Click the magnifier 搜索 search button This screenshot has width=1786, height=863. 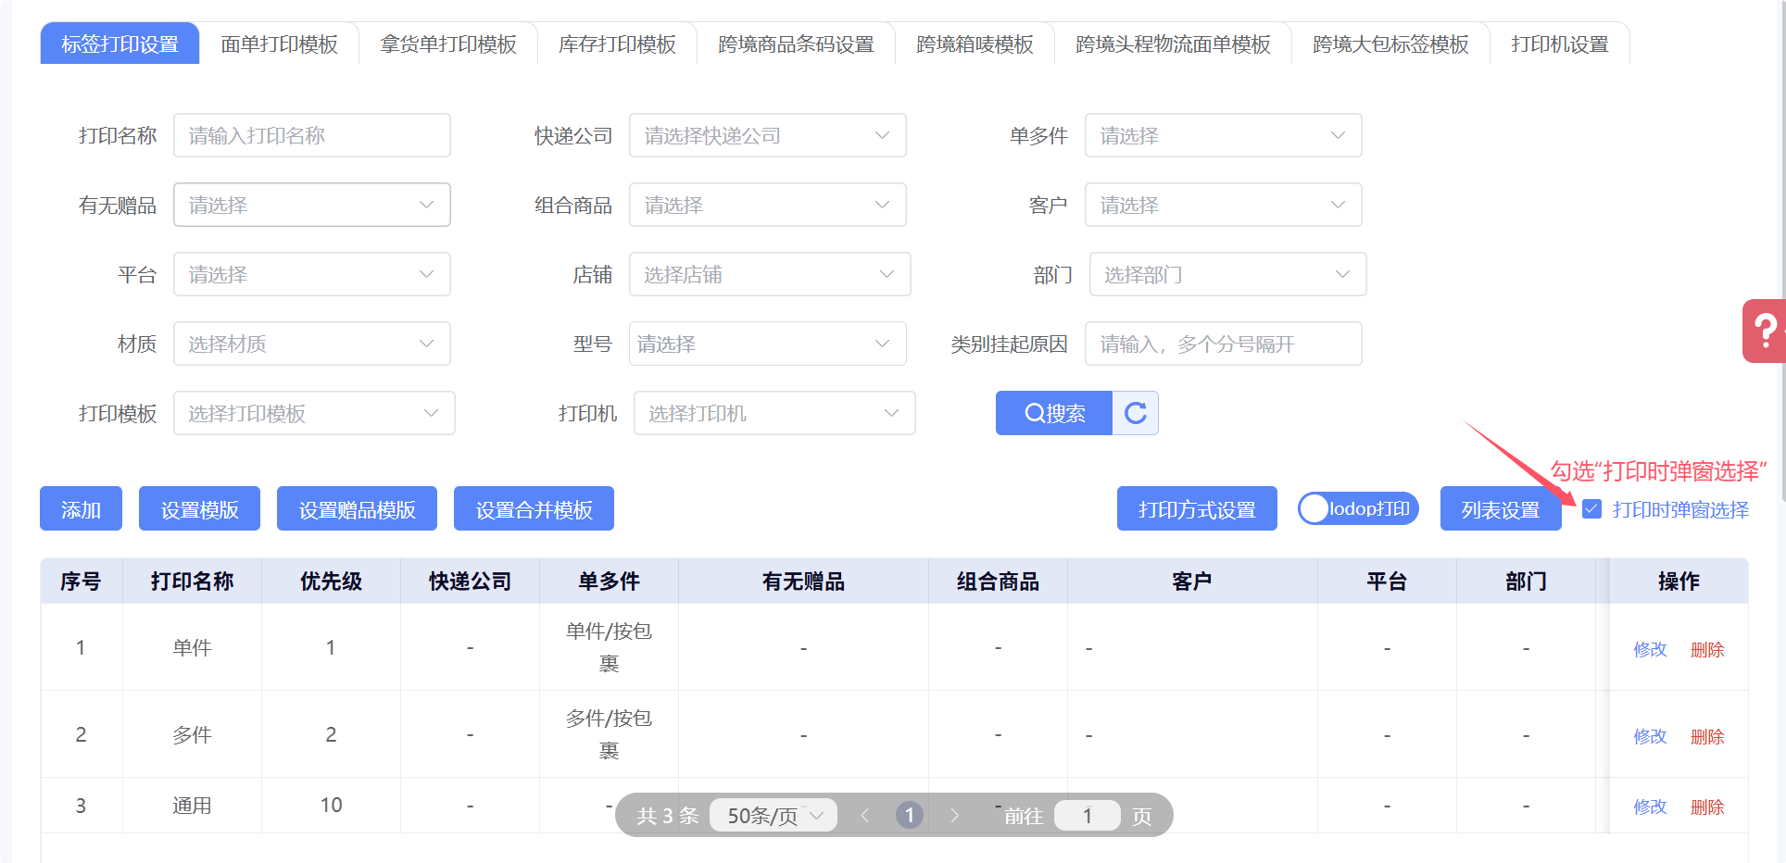[x=1054, y=413]
